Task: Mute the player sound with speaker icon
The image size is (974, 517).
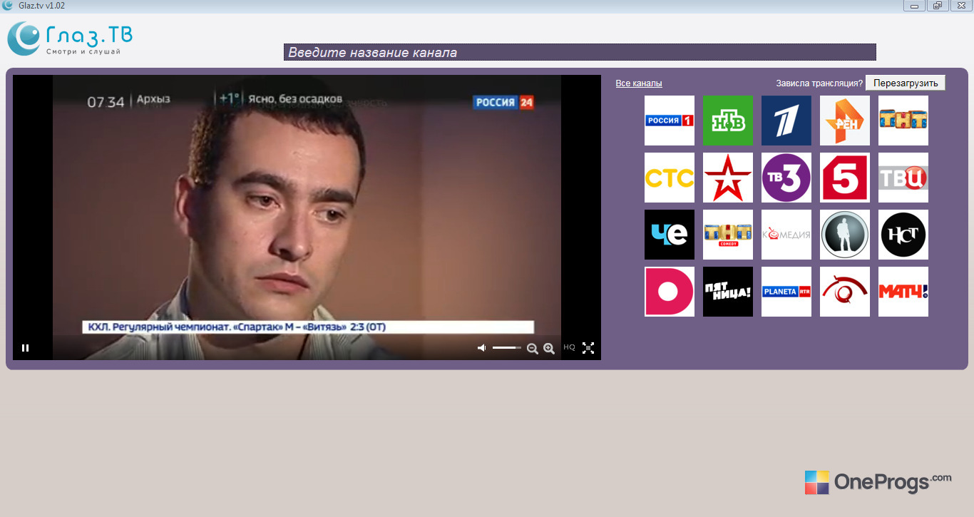Action: (x=482, y=348)
